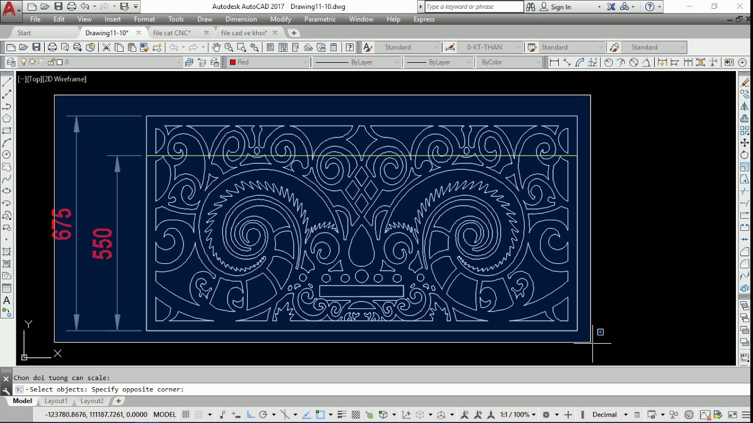This screenshot has width=753, height=423.
Task: Click the [Top] view control label
Action: tap(34, 79)
